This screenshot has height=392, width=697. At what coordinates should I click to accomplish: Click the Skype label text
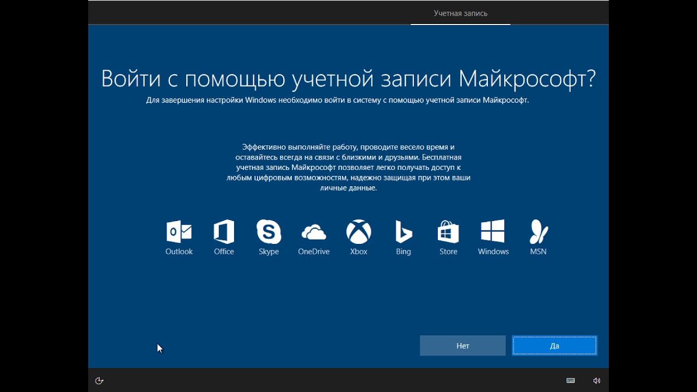tap(269, 252)
